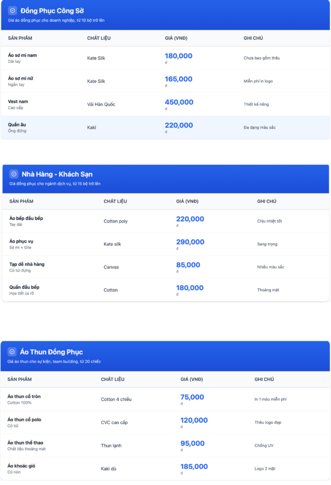
Task: Click the check icon beside Đồng Phục Công Sở
Action: [13, 10]
